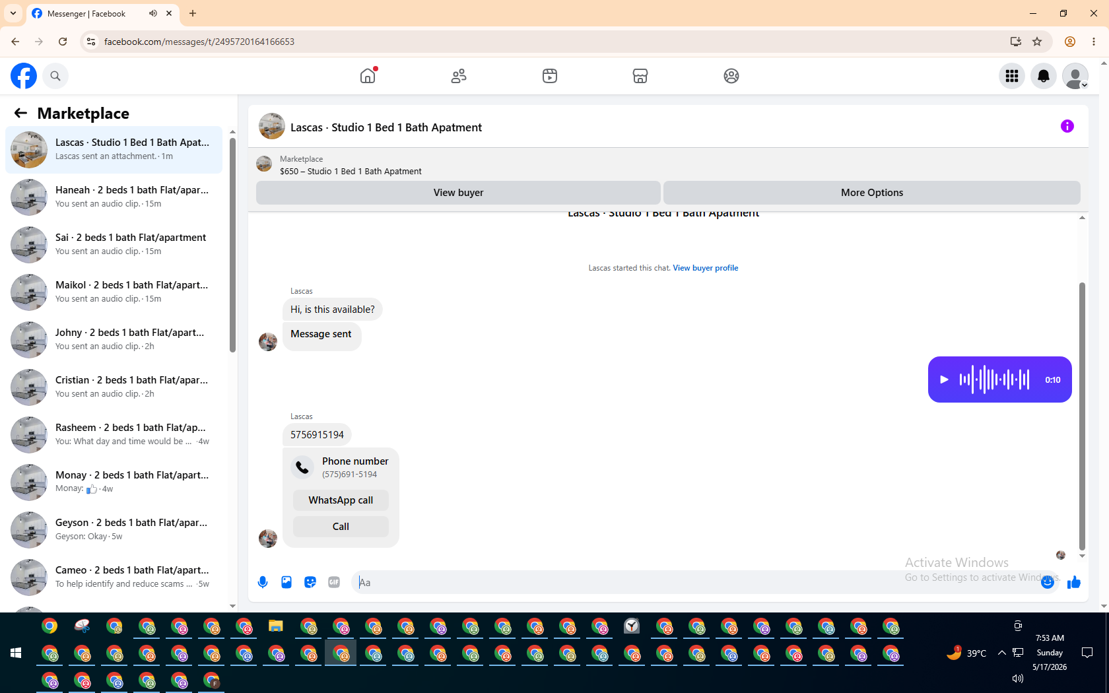1109x693 pixels.
Task: Click the install app icon in address bar
Action: pos(1016,42)
